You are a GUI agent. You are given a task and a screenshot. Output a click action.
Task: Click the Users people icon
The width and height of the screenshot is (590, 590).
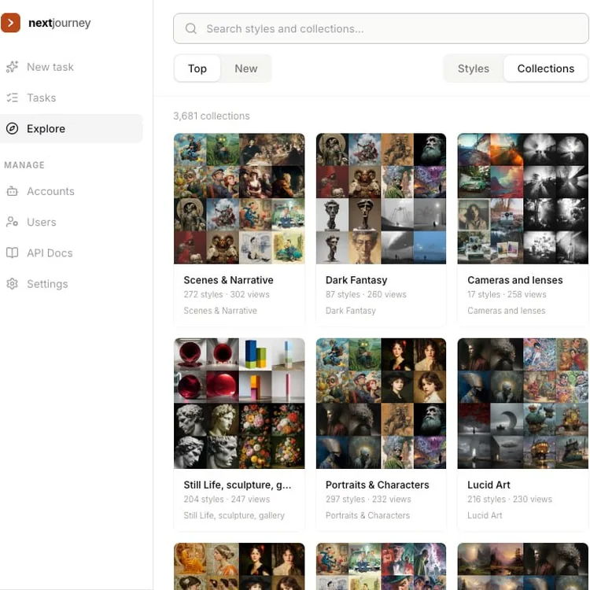pos(12,222)
